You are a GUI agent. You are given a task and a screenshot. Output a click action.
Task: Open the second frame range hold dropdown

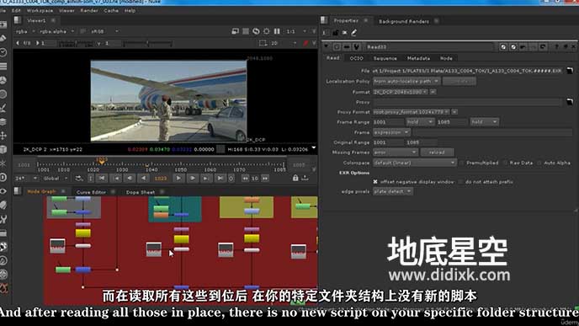tap(484, 121)
